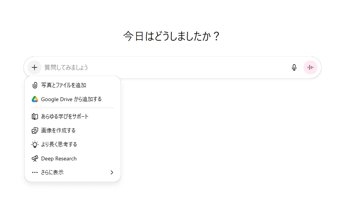Click the three dots more icon
The image size is (350, 210).
click(35, 172)
